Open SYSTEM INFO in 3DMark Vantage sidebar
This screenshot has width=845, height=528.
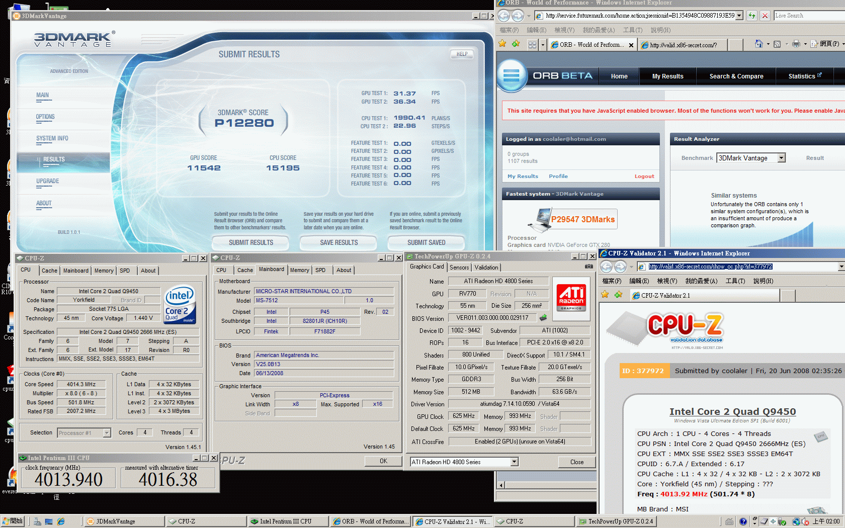(52, 138)
